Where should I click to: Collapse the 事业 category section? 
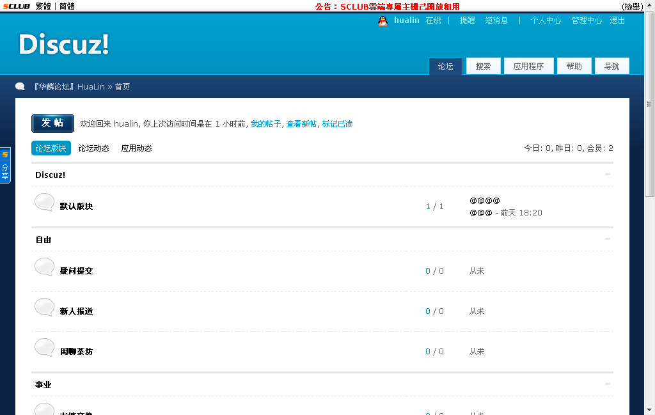pyautogui.click(x=608, y=384)
